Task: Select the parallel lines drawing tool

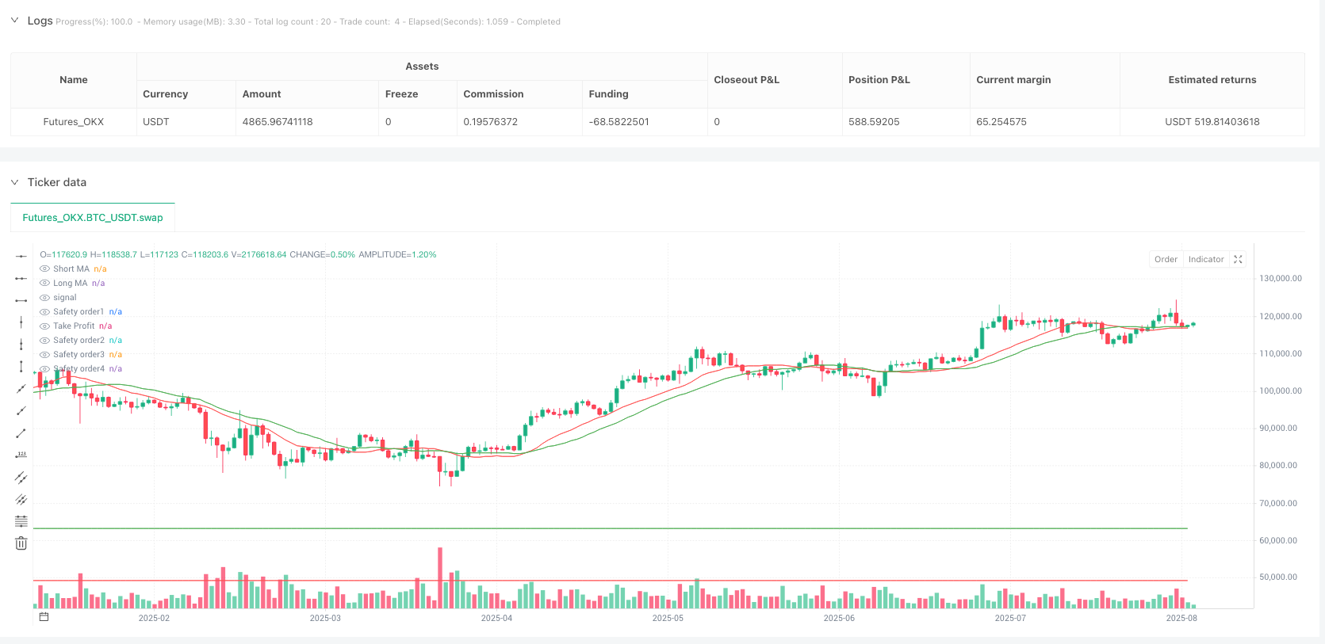Action: click(21, 477)
